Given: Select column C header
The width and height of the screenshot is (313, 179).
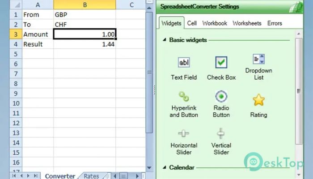Looking at the screenshot, I should [131, 4].
